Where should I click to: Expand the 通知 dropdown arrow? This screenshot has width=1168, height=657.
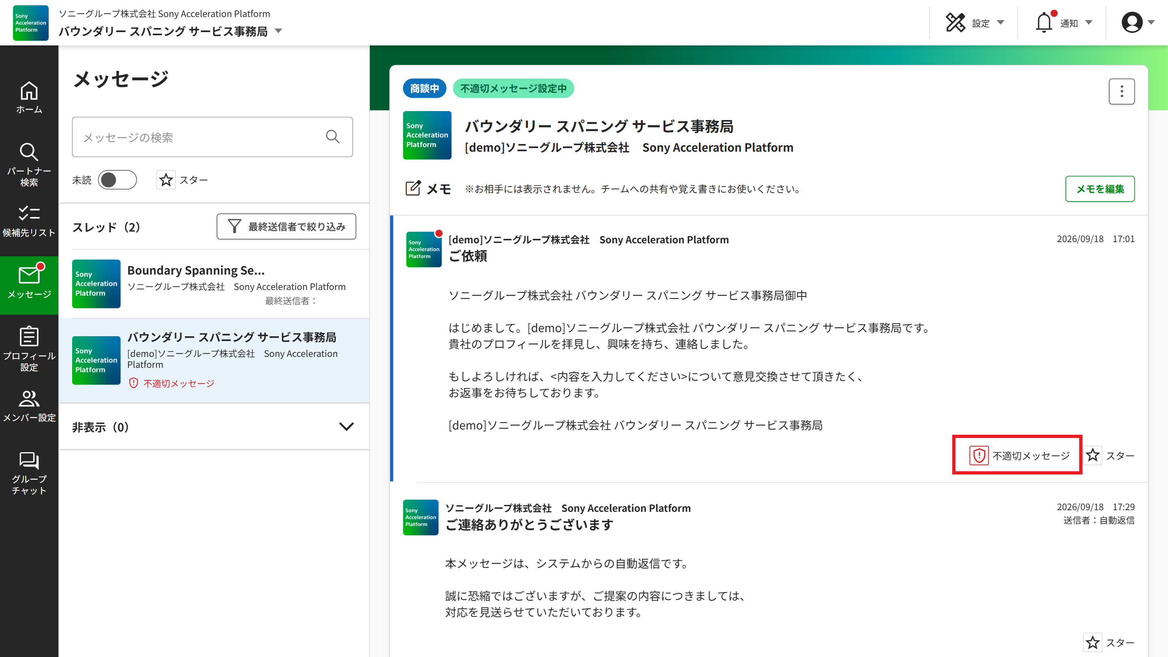click(1089, 23)
